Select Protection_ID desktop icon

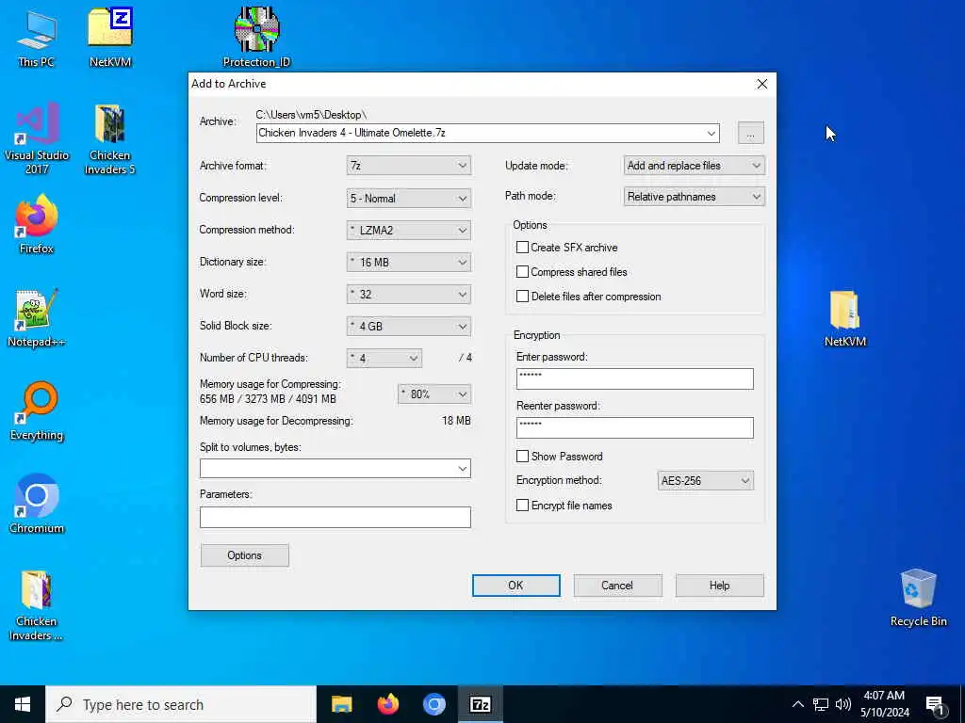[256, 38]
